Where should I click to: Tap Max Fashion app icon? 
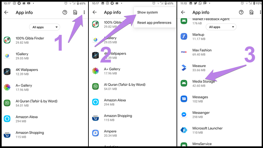(x=184, y=52)
